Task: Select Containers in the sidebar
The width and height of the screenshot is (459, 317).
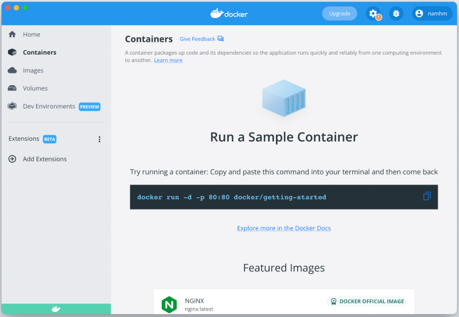Action: tap(40, 53)
